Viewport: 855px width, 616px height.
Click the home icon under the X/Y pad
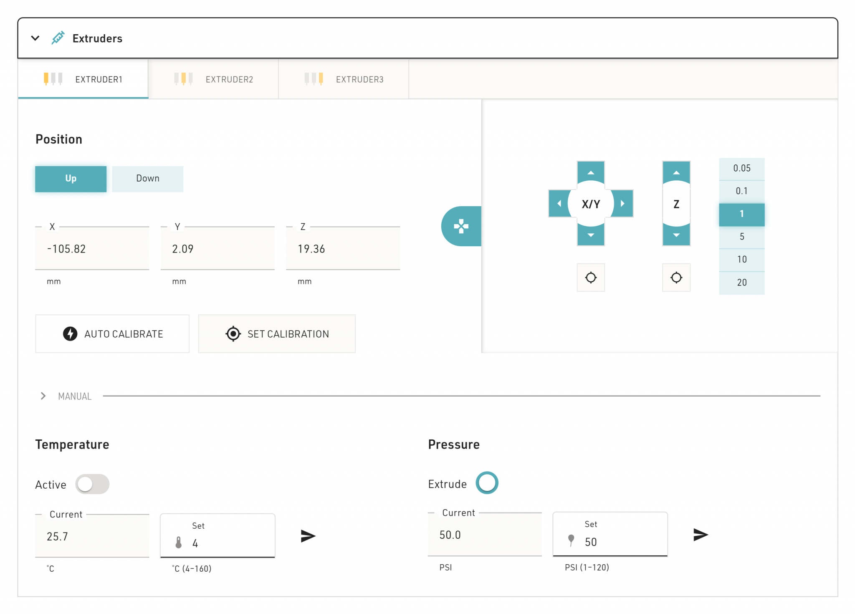[590, 277]
